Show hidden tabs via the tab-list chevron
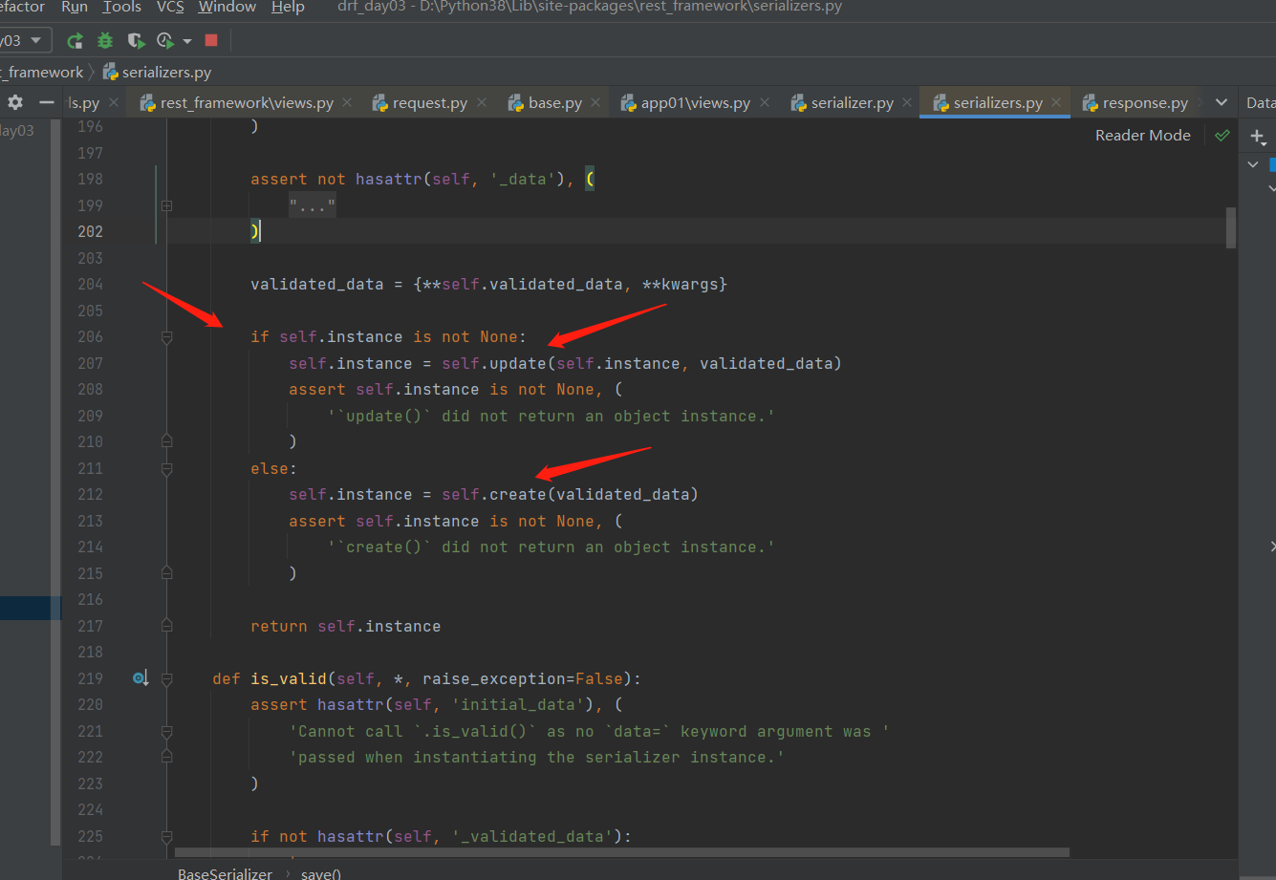 1221,102
